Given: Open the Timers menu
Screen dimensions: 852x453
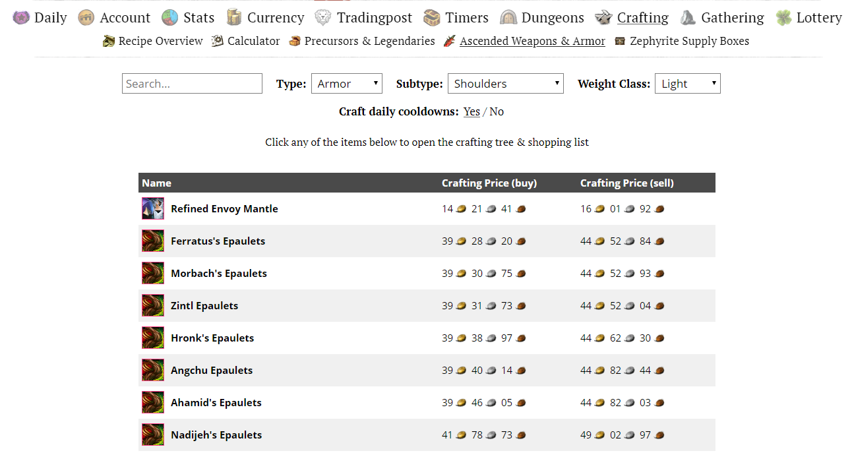Looking at the screenshot, I should click(467, 18).
